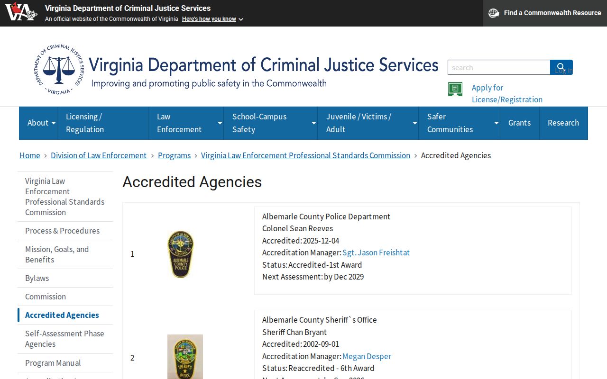Click the Accredited: 2002-09-01 date text
607x379 pixels.
click(x=301, y=344)
